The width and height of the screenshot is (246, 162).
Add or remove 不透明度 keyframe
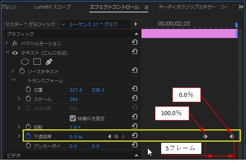click(116, 137)
